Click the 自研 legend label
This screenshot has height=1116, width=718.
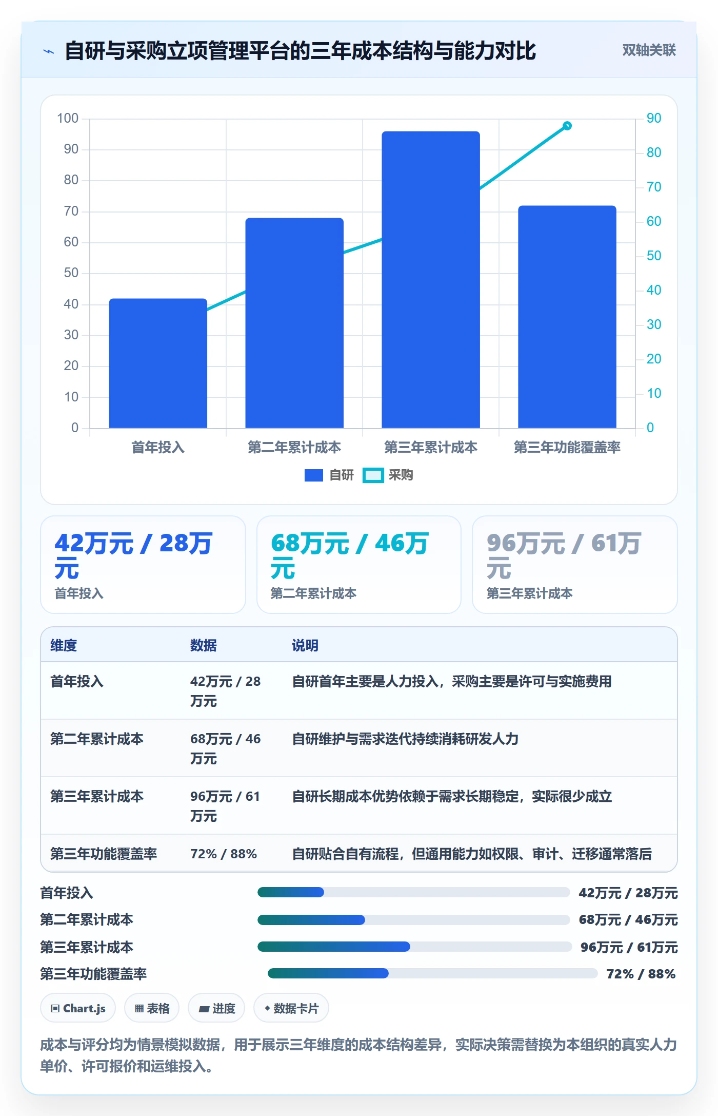[342, 475]
